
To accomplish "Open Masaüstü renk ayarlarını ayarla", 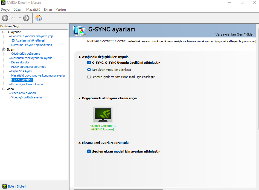I will point(32,58).
